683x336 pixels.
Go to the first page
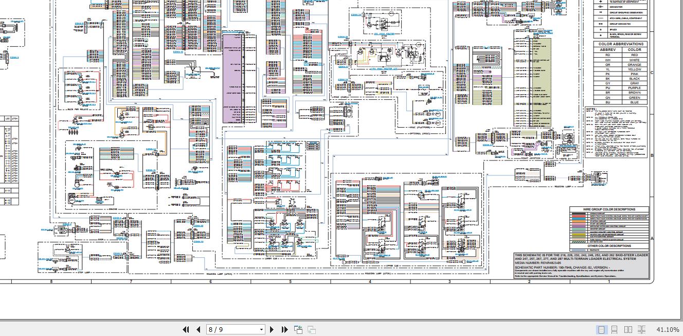point(186,330)
